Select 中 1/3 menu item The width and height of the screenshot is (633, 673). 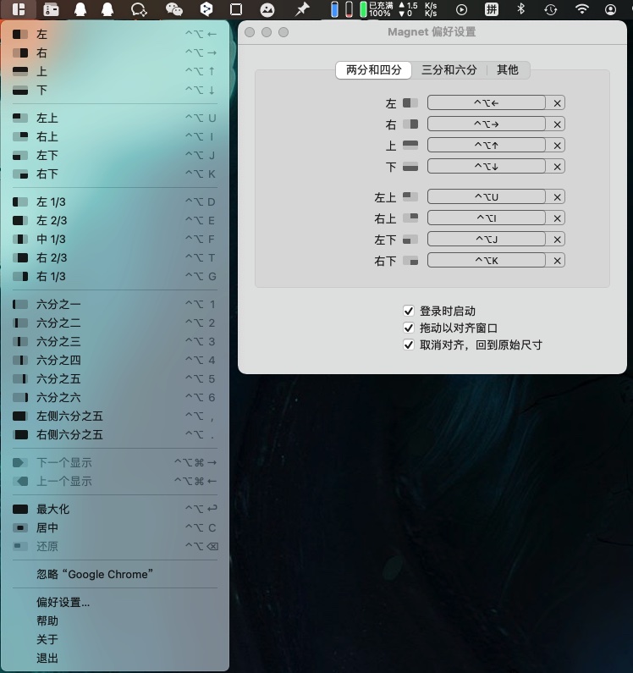(x=114, y=239)
